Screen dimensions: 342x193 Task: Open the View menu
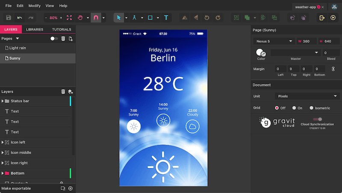click(x=50, y=6)
